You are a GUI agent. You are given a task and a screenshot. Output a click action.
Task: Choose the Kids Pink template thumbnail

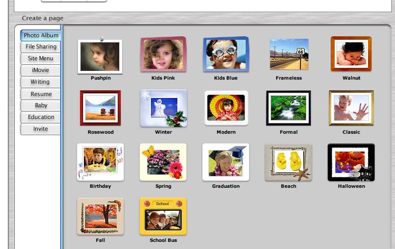pyautogui.click(x=163, y=54)
